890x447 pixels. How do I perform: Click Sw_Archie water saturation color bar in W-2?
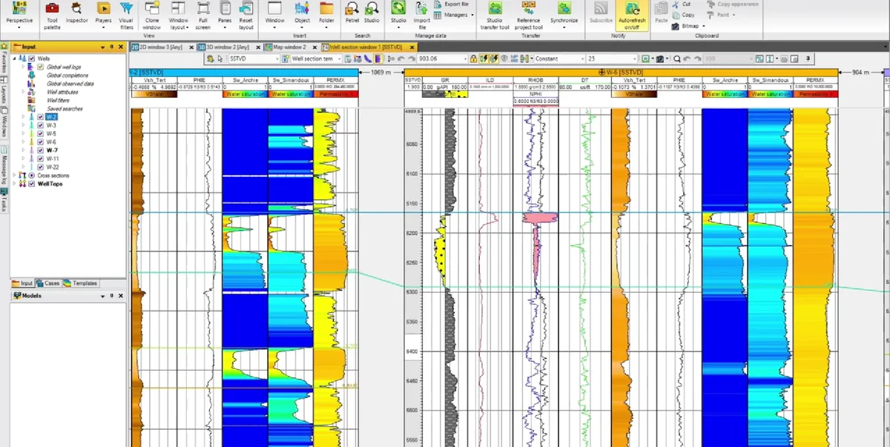[x=244, y=94]
